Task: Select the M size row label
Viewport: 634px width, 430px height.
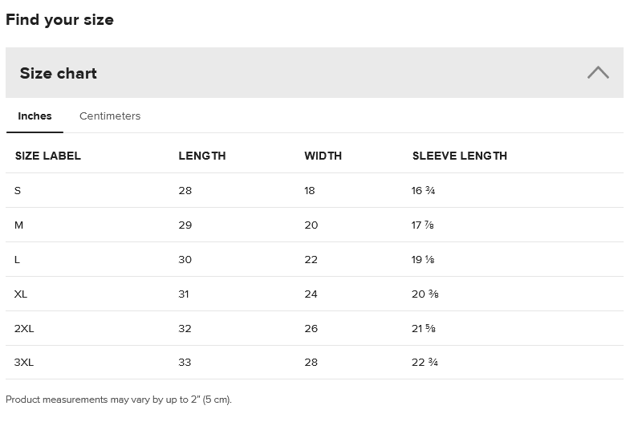Action: pos(18,225)
